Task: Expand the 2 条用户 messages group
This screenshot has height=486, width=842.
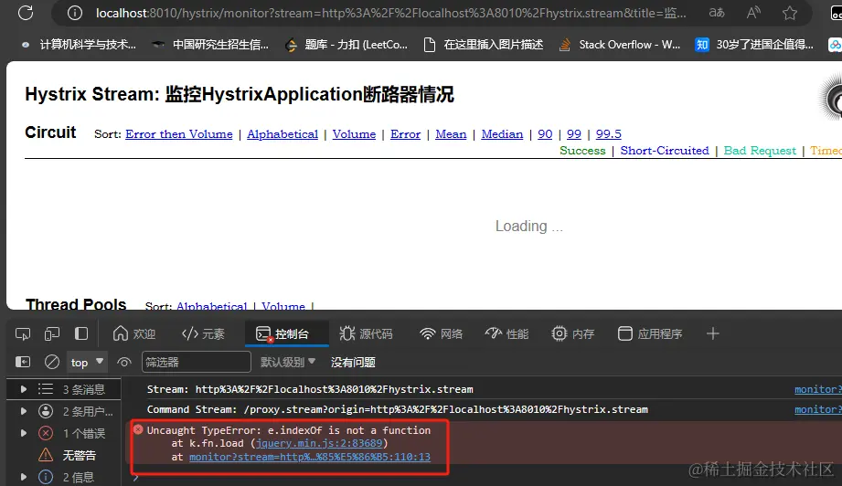Action: [x=23, y=411]
